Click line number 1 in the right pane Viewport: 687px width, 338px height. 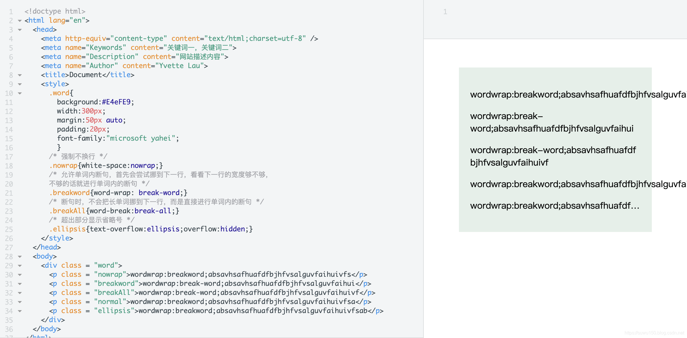click(445, 12)
